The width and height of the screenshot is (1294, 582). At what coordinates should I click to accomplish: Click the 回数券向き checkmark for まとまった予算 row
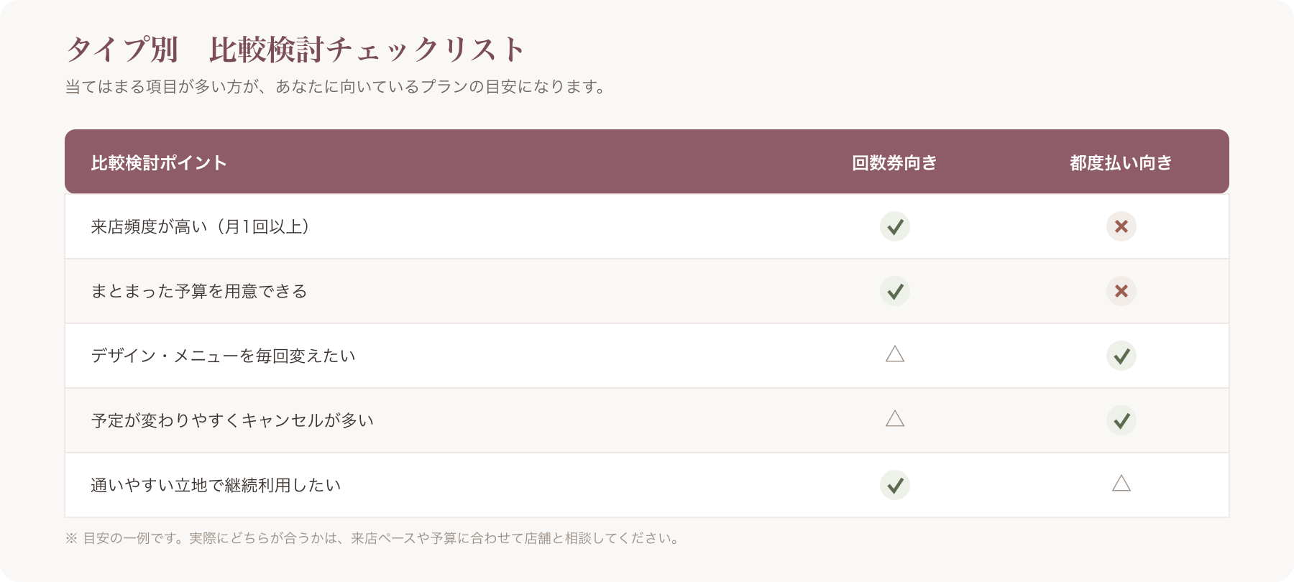(895, 291)
